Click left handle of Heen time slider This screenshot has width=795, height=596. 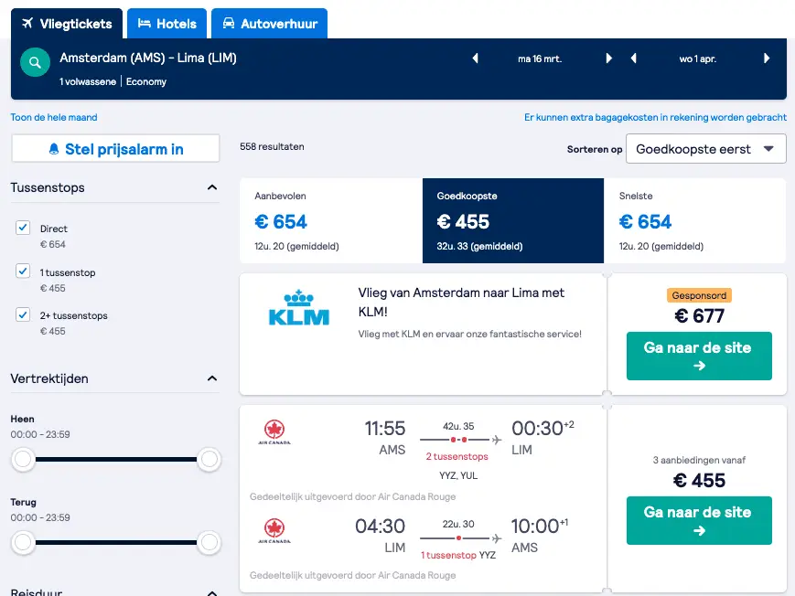click(23, 459)
